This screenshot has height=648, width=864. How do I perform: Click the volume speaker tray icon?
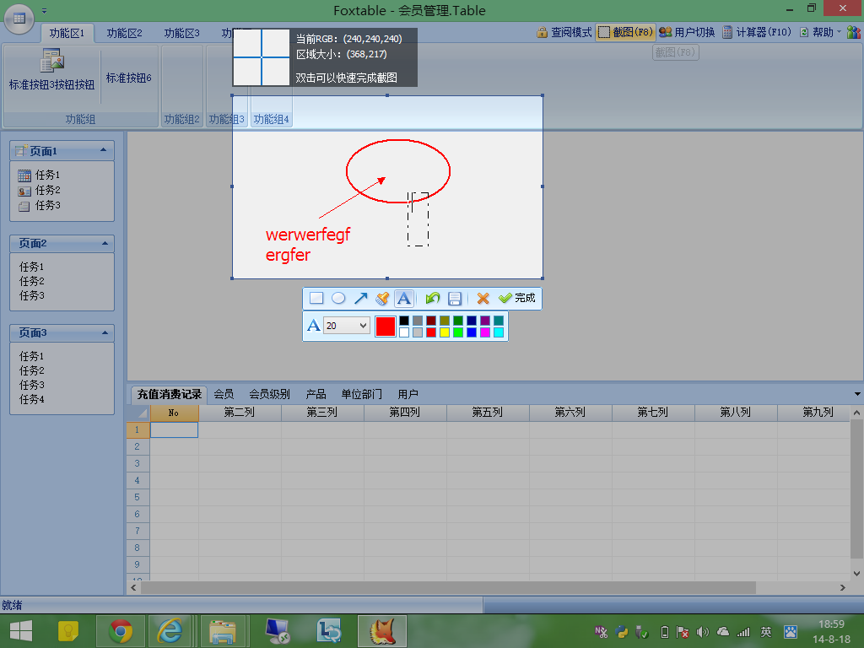coord(702,631)
